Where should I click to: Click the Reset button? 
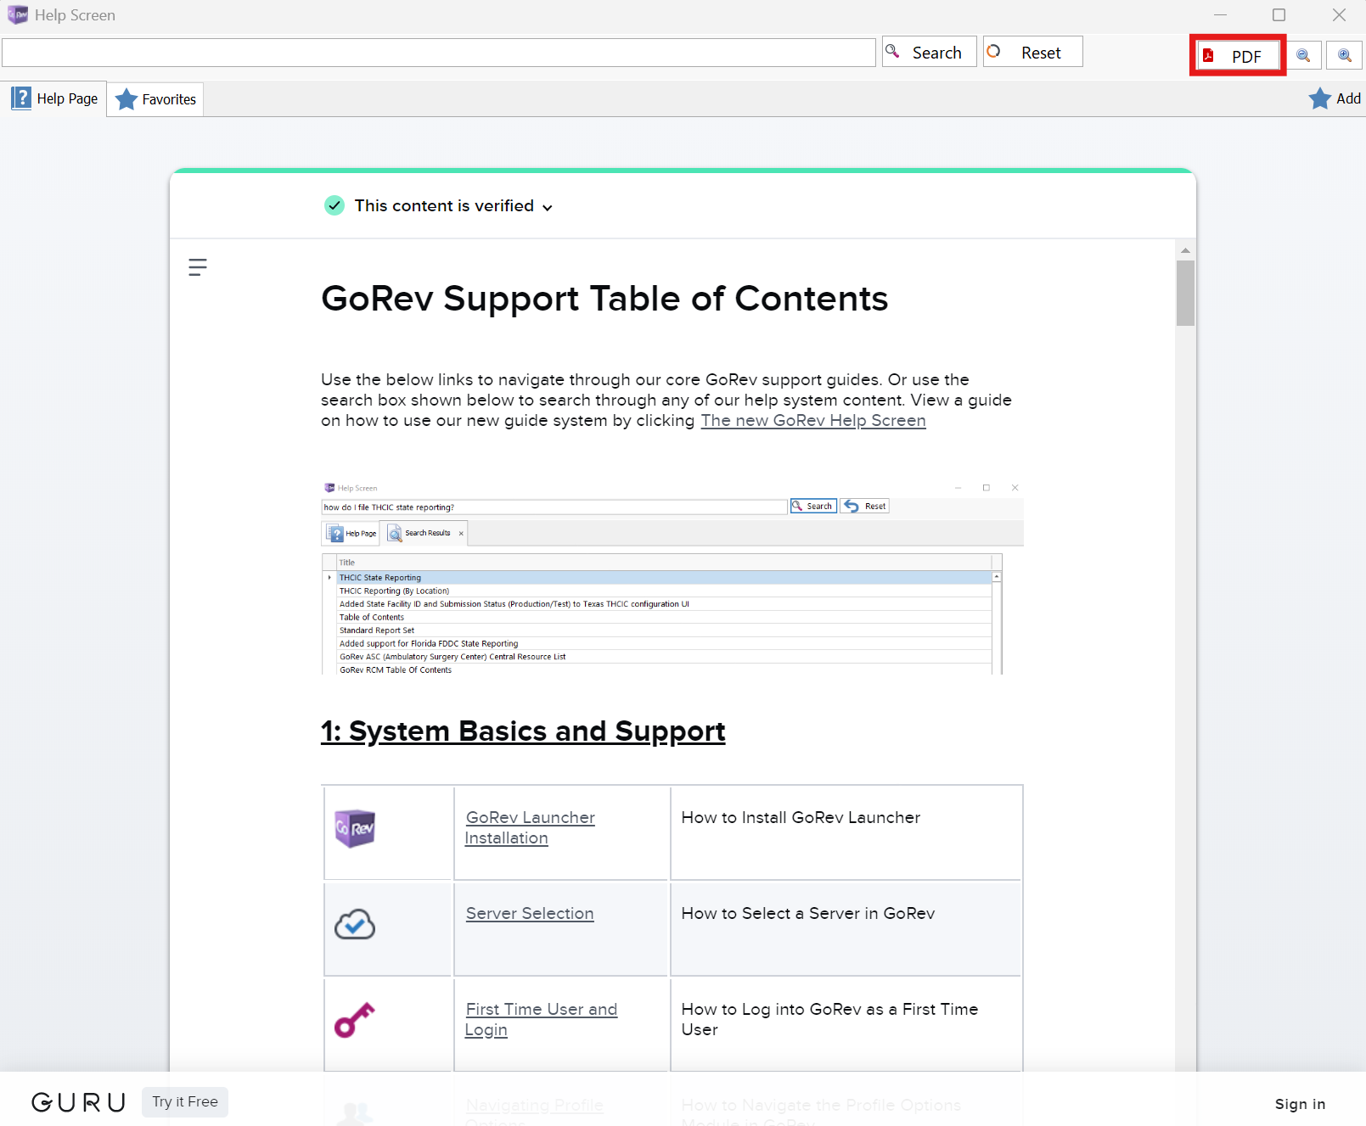click(1032, 52)
